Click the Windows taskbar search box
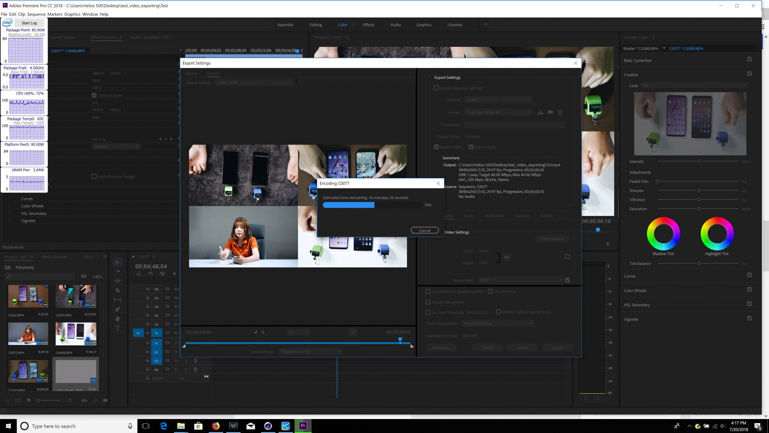 coord(77,426)
